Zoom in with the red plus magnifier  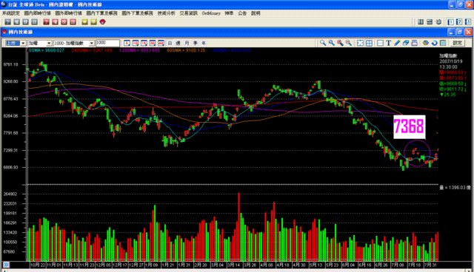pos(340,43)
